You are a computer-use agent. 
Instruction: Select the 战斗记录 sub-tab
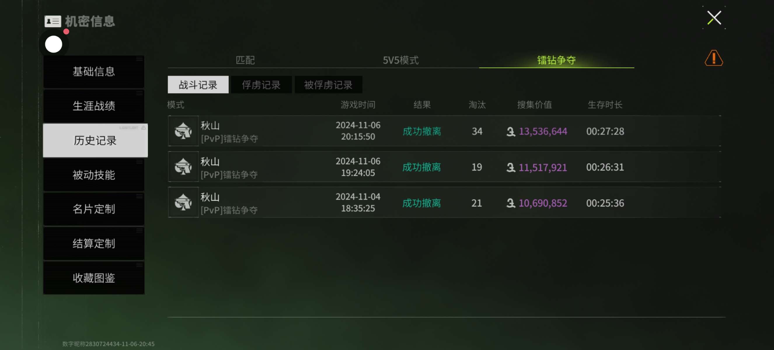coord(198,85)
